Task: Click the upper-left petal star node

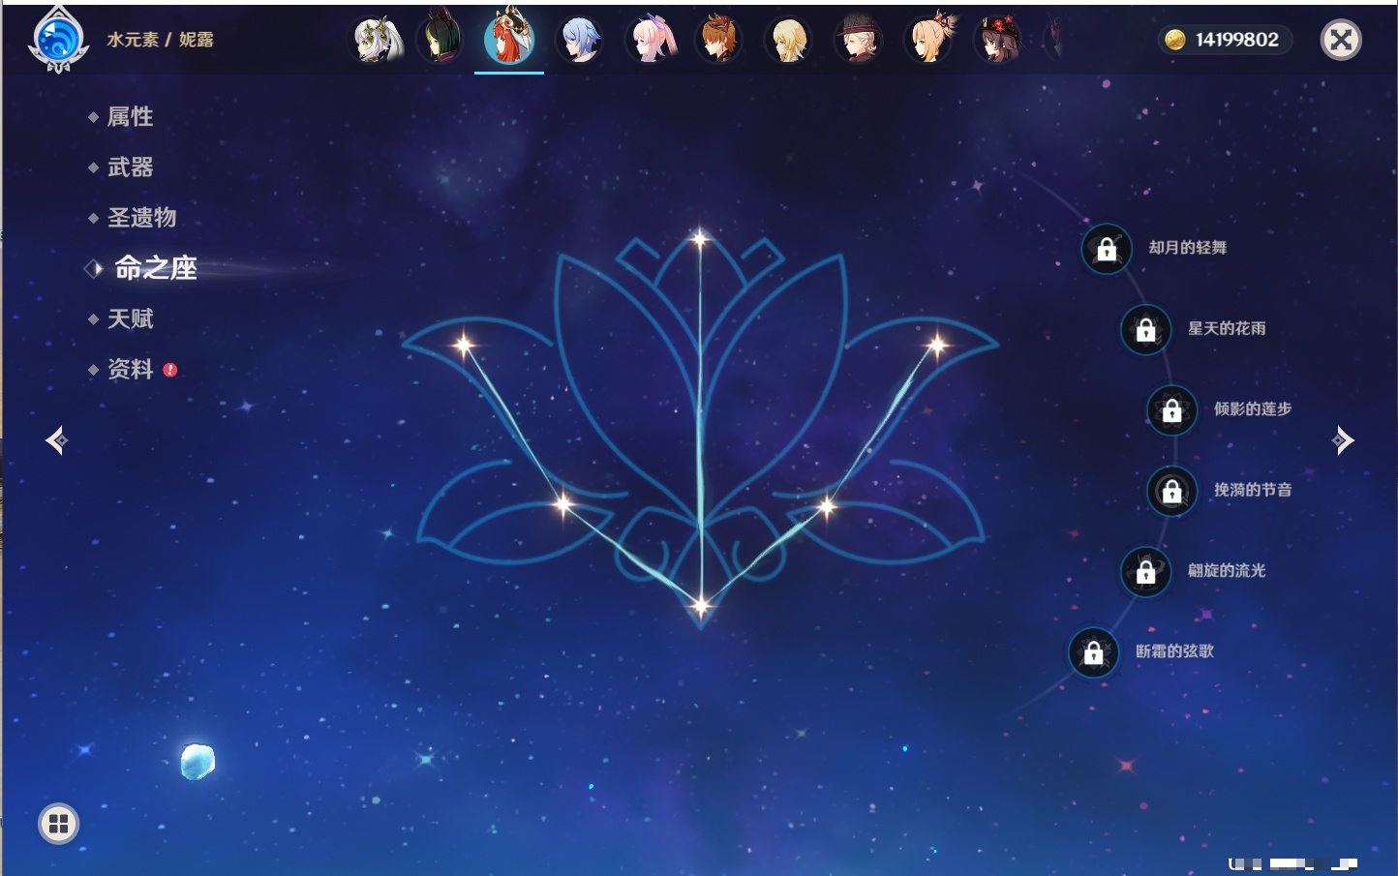Action: pos(465,345)
